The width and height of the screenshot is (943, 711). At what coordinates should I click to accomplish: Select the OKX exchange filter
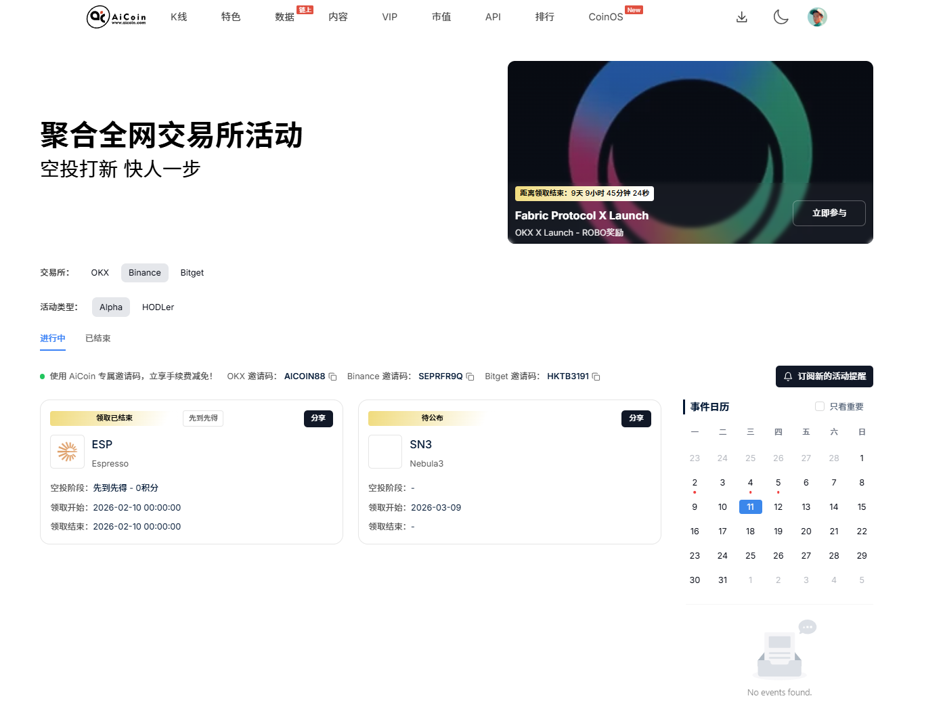(100, 272)
